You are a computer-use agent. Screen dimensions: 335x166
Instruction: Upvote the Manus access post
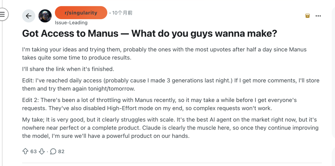[x=25, y=151]
